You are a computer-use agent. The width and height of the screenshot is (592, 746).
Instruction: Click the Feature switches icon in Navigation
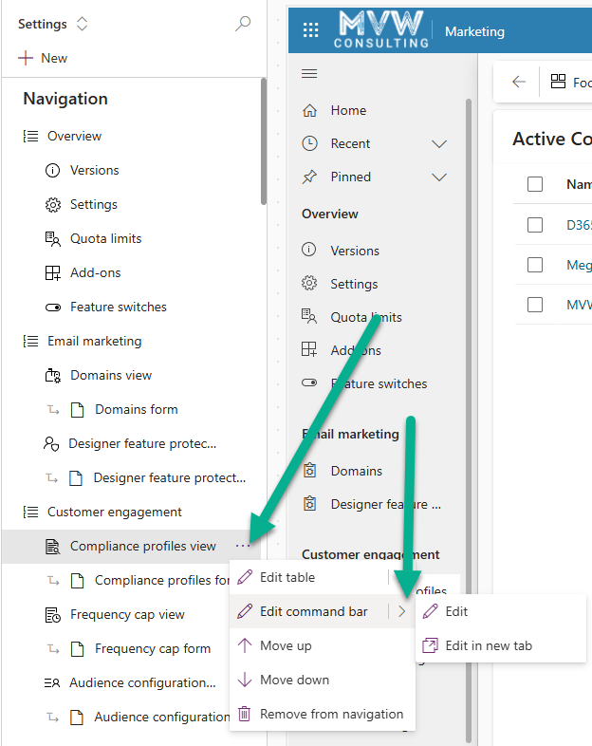pos(53,307)
